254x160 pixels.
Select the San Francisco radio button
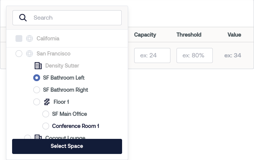[19, 54]
